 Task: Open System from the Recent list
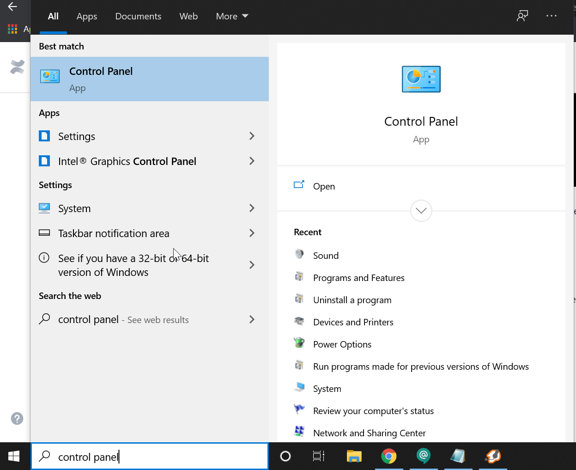tap(327, 389)
